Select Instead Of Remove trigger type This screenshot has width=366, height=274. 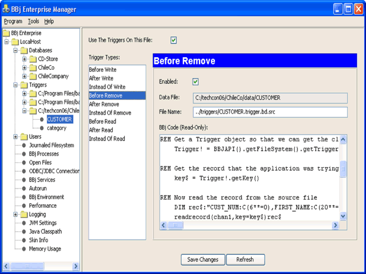[117, 113]
